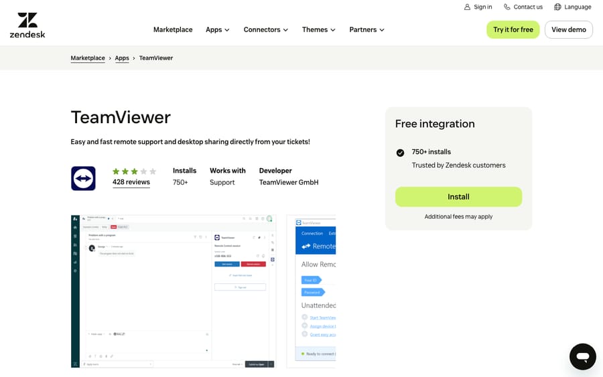This screenshot has height=377, width=603.
Task: Click the TeamViewer GmbH developer name
Action: point(288,182)
